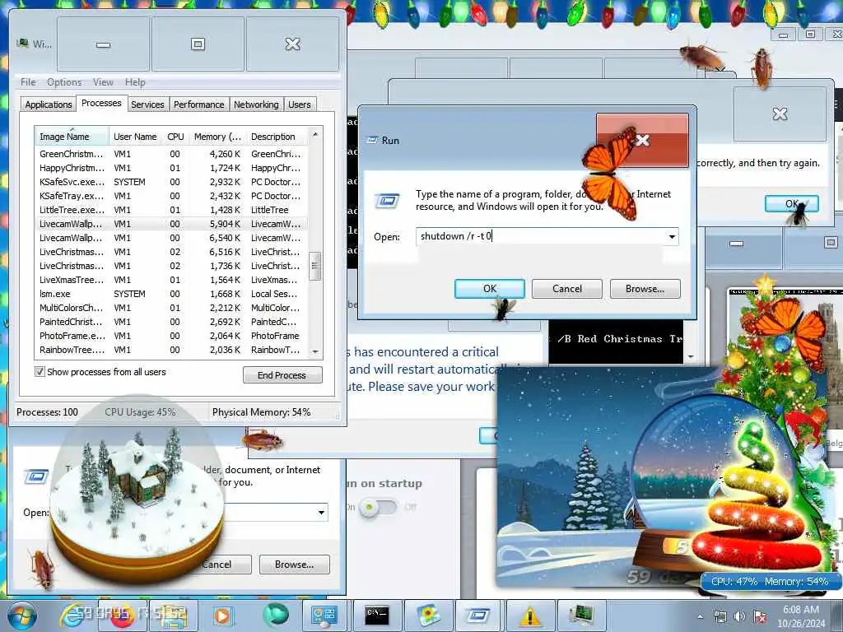The width and height of the screenshot is (843, 632).
Task: Switch to the Networking tab
Action: pos(256,105)
